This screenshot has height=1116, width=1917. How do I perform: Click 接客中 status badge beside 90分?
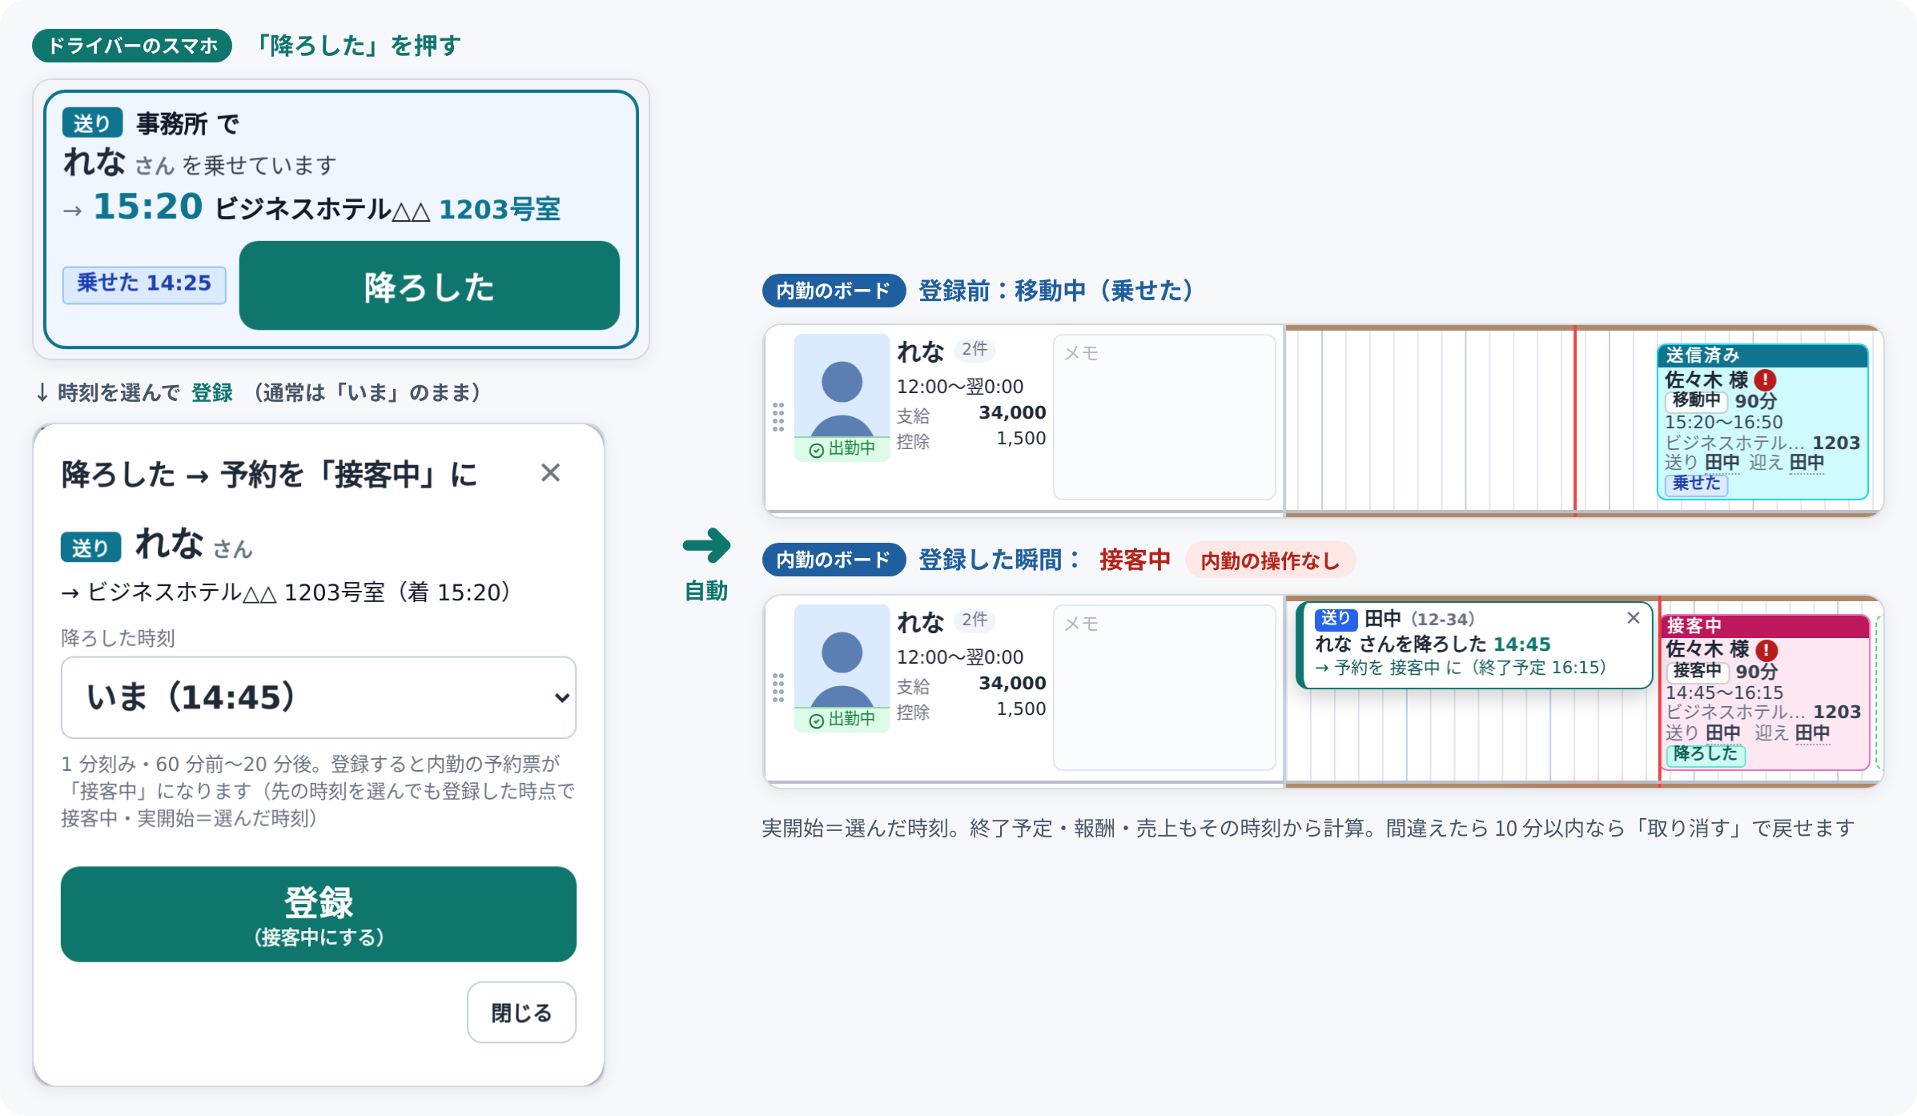click(1698, 671)
